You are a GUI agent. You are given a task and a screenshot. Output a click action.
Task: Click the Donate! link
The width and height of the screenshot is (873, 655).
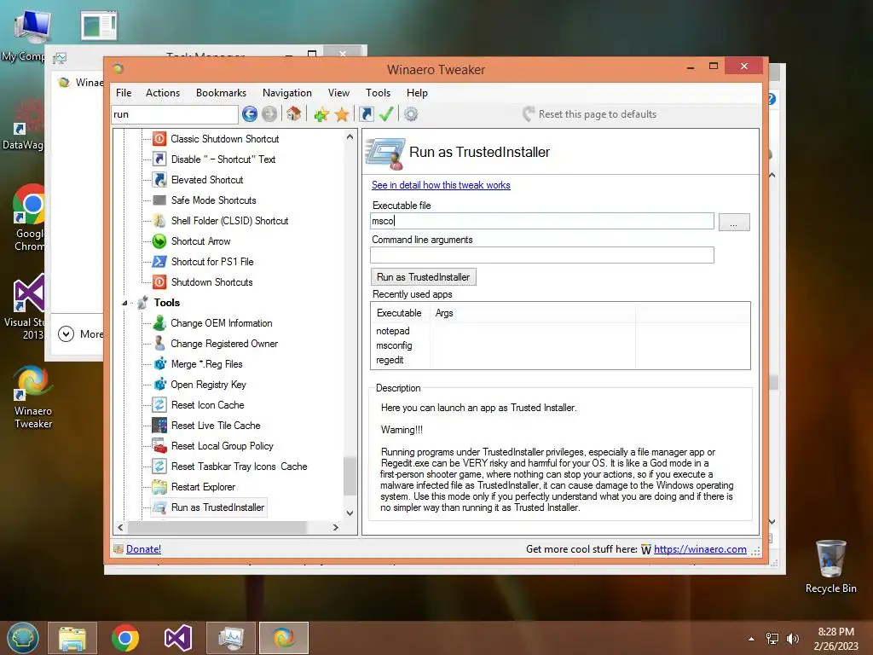click(x=143, y=549)
